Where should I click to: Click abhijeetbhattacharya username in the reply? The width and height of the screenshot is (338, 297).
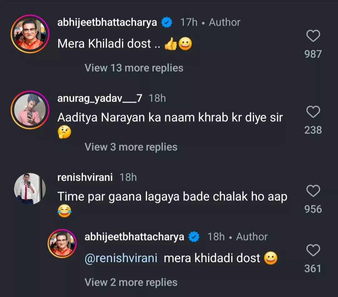[134, 237]
